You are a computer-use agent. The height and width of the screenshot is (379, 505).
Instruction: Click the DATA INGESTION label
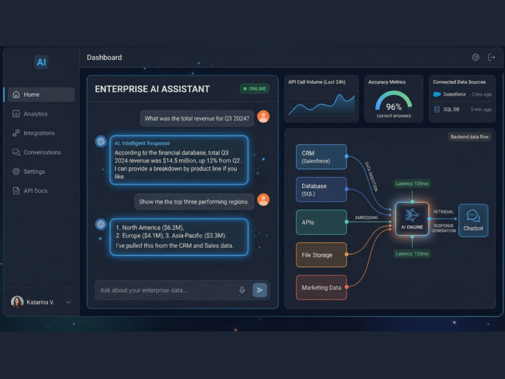coord(371,176)
